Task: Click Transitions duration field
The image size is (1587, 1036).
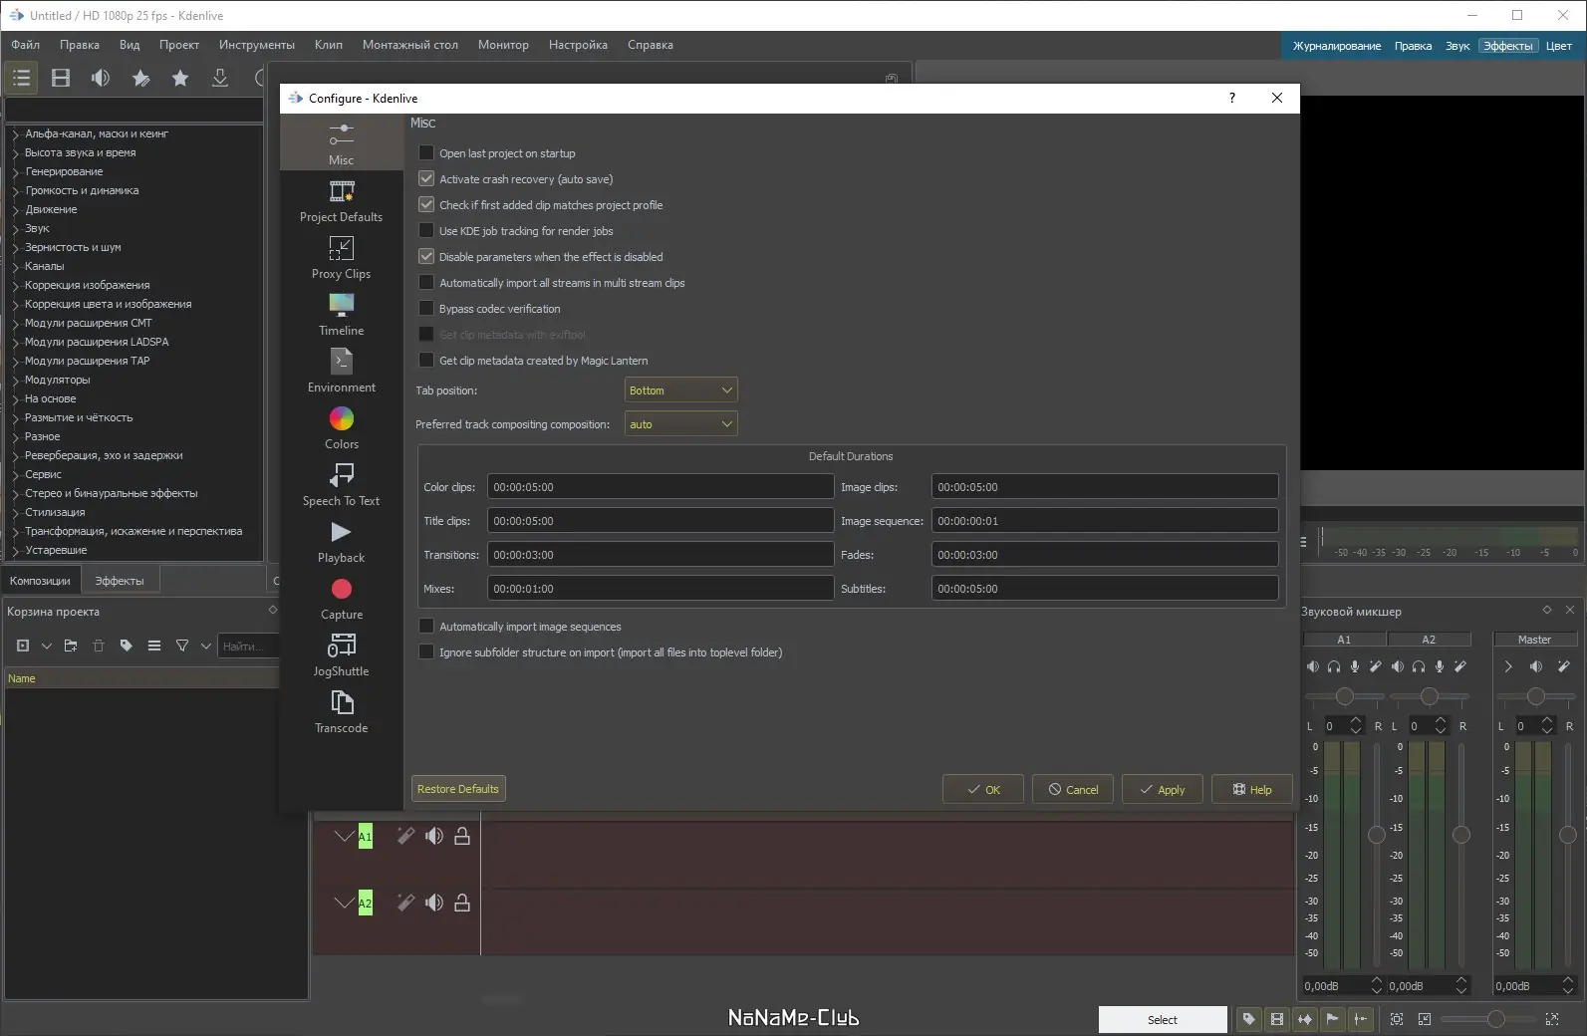Action: 661,555
